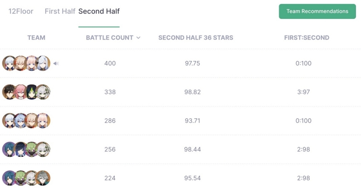This screenshot has height=190, width=361.
Task: Switch to the First Half tab
Action: (x=60, y=11)
